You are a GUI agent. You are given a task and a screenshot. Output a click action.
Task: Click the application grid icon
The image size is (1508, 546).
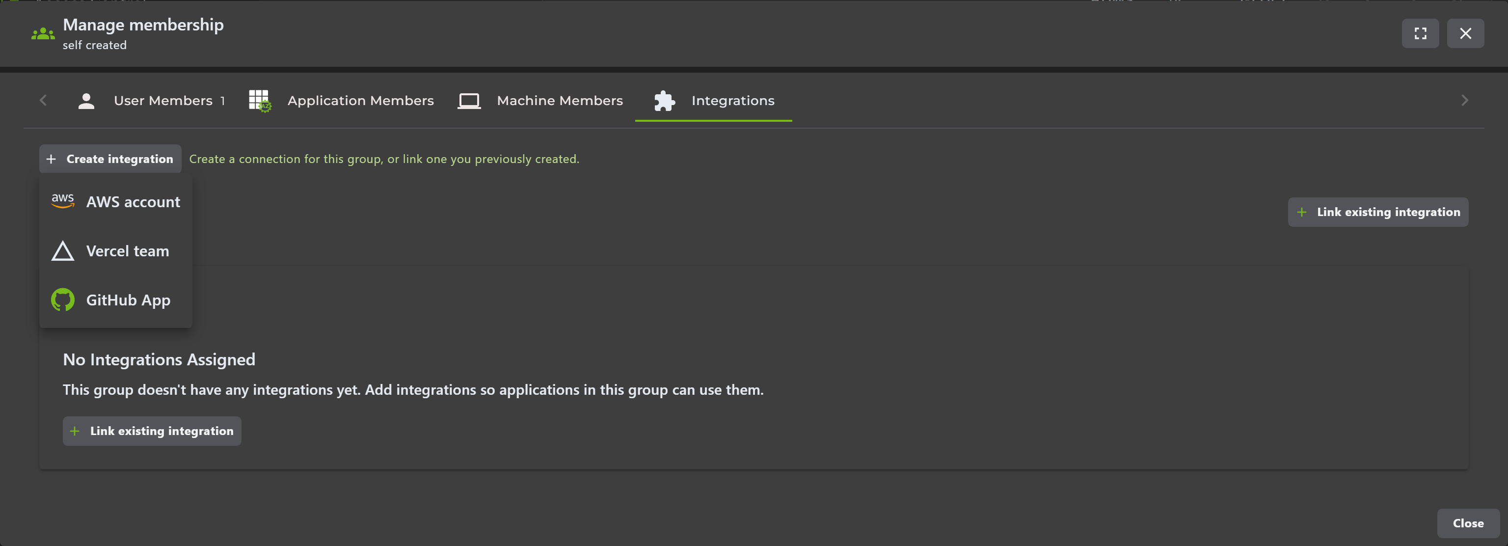tap(259, 101)
